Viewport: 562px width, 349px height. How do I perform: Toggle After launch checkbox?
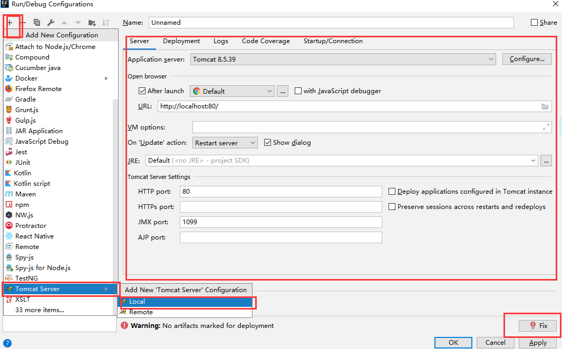pyautogui.click(x=142, y=91)
